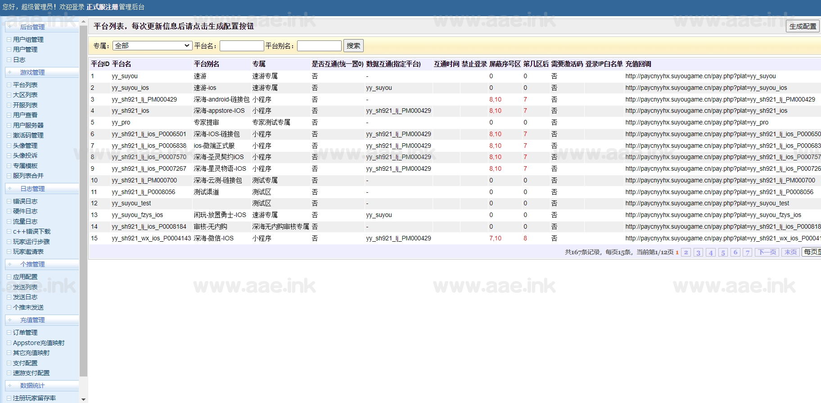Go to page 5
The height and width of the screenshot is (403, 821).
723,252
